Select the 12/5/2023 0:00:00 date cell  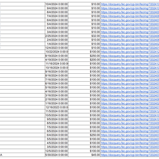pyautogui.click(x=56, y=151)
